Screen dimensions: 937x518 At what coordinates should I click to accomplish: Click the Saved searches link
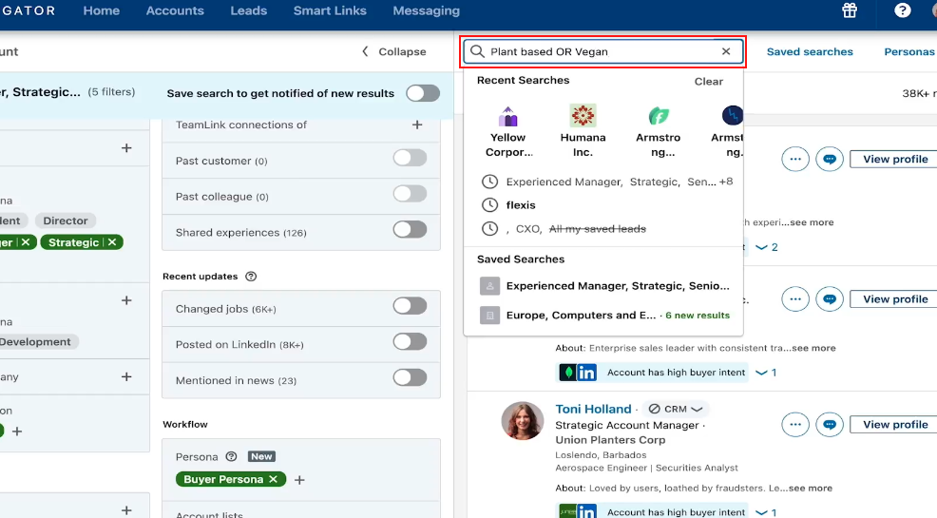click(x=810, y=51)
